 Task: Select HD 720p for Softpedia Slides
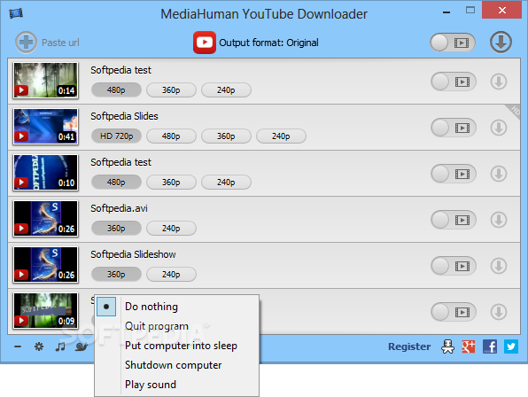coord(116,136)
